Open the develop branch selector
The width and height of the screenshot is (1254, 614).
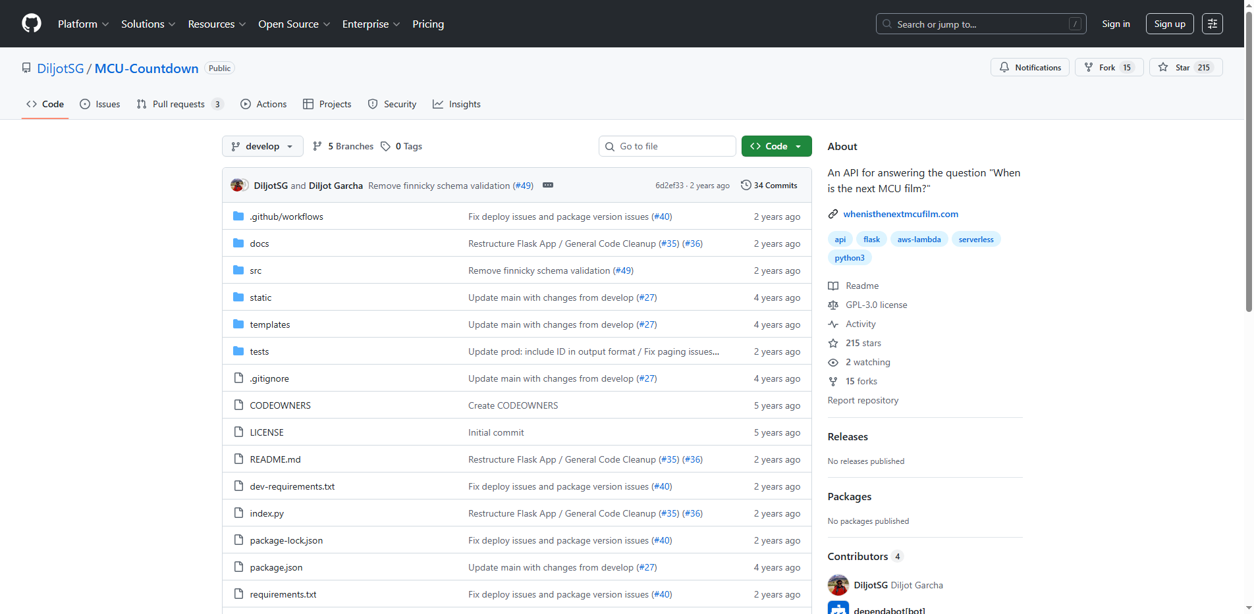coord(263,146)
